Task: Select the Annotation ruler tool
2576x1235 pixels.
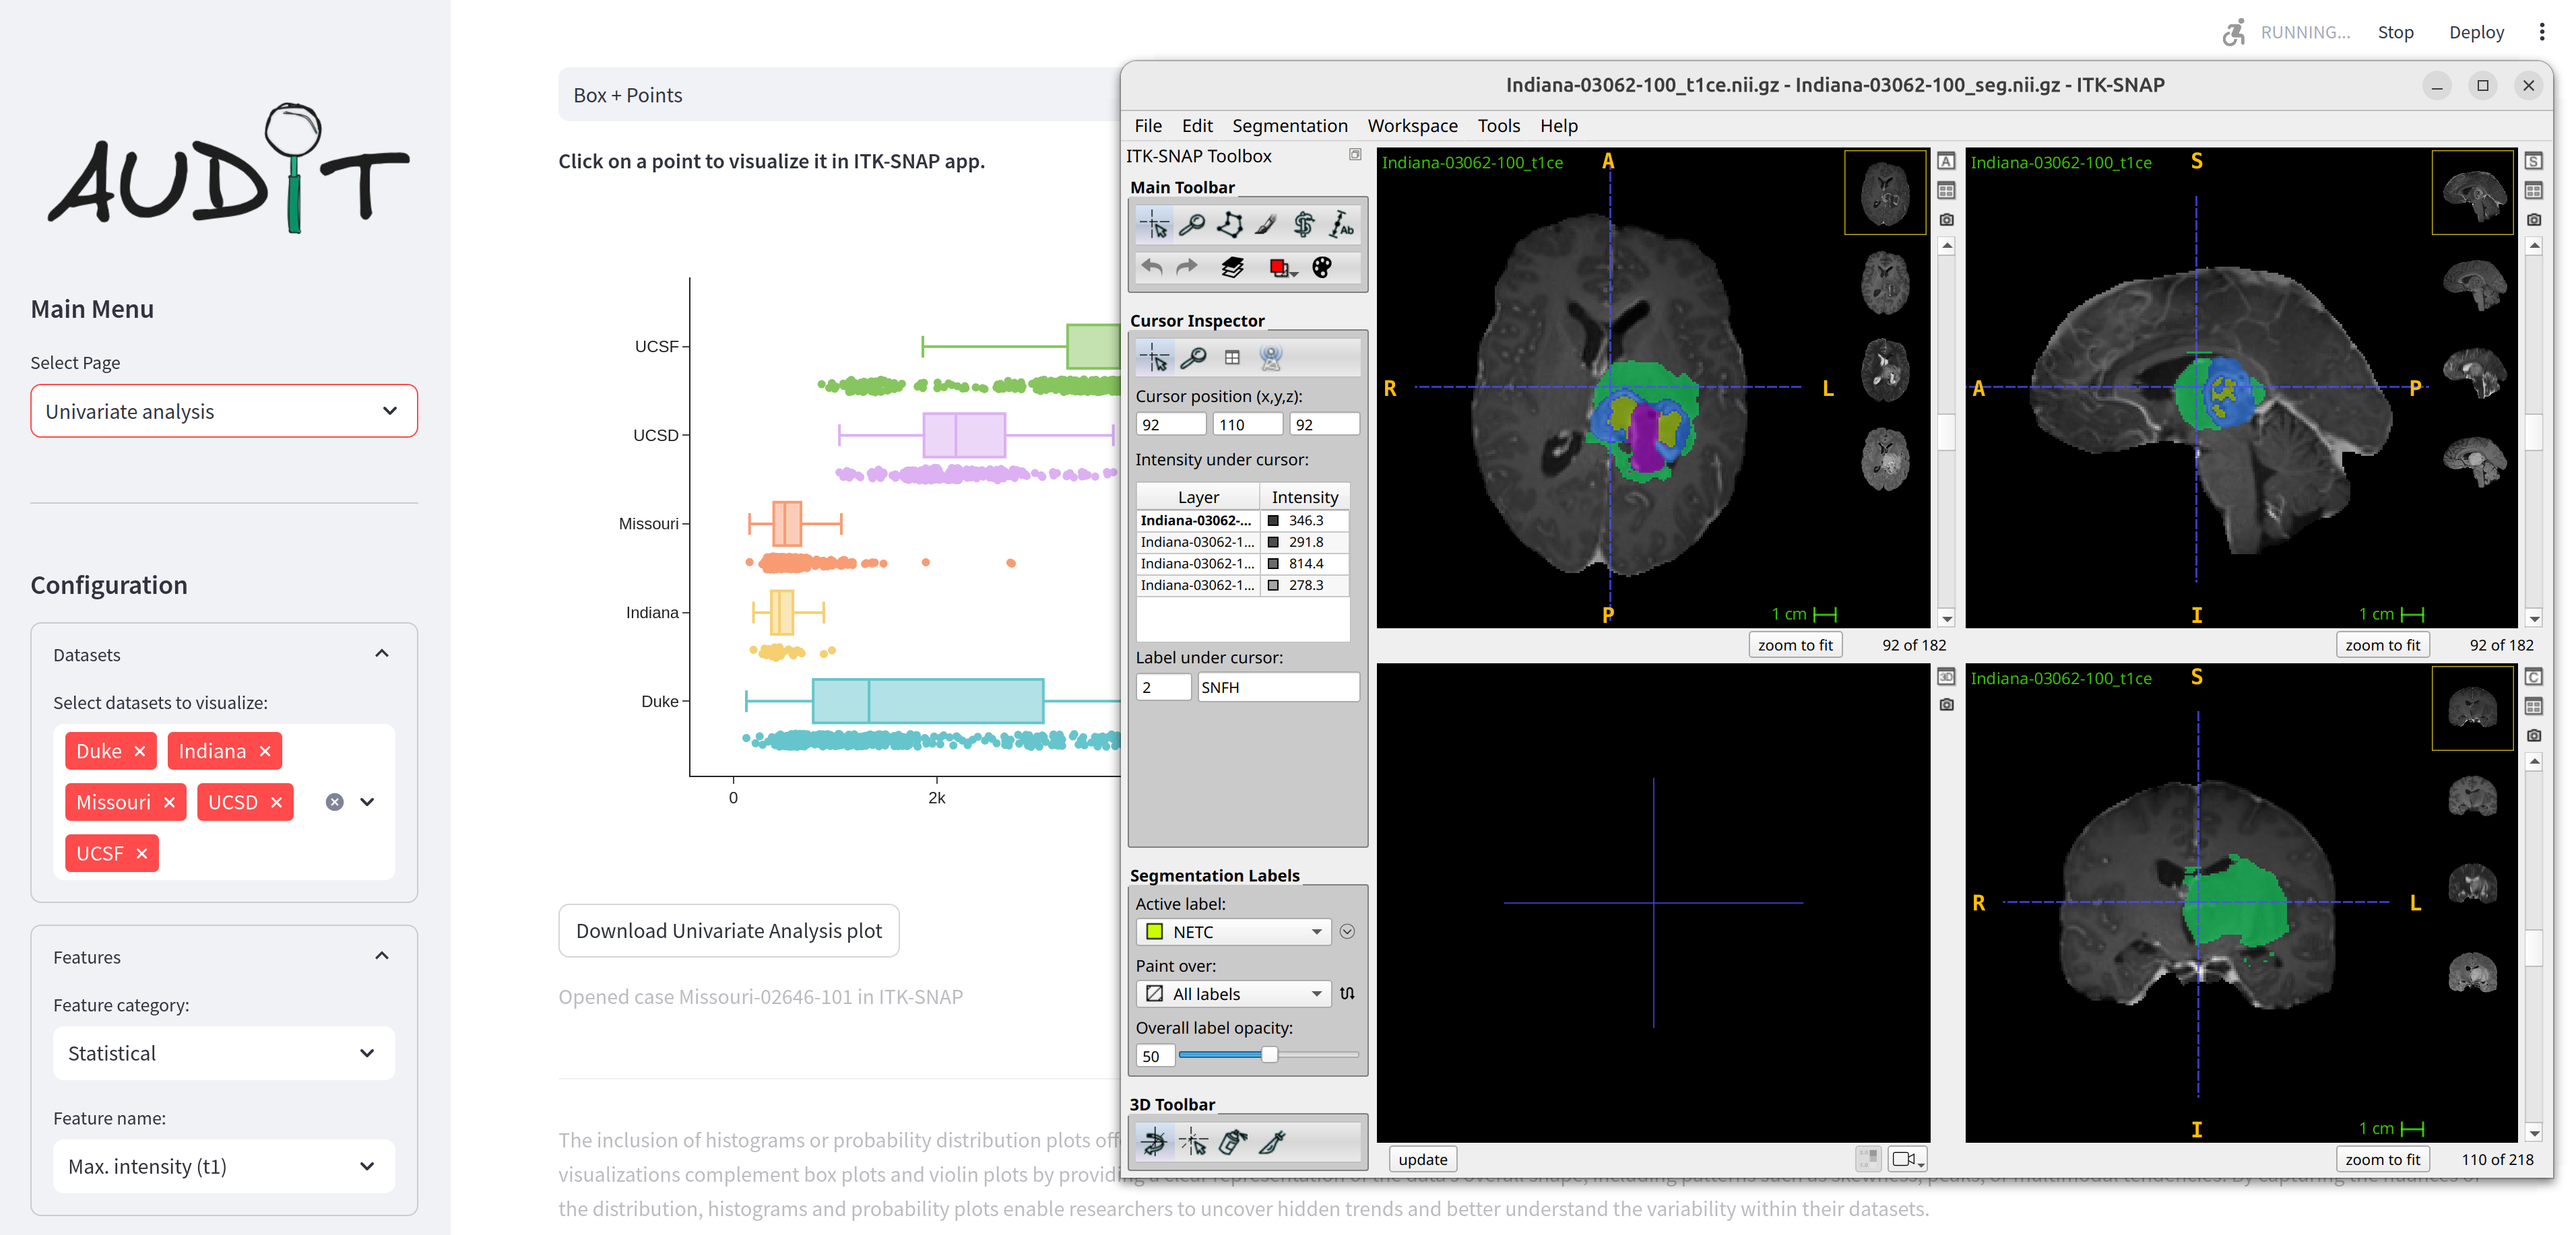Action: pyautogui.click(x=1341, y=225)
